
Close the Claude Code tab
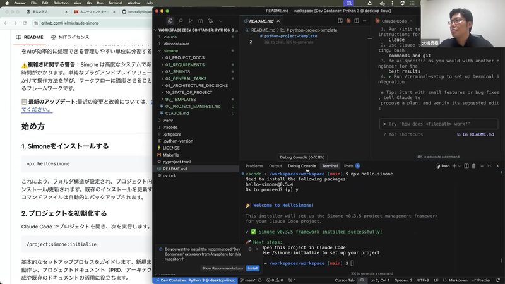pyautogui.click(x=411, y=21)
